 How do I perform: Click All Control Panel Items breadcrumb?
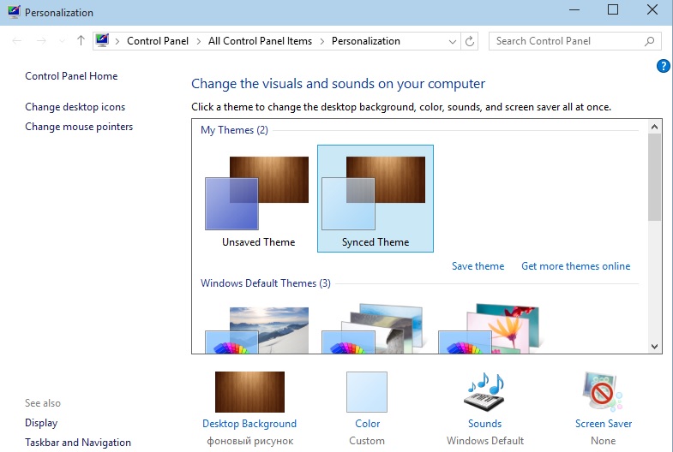260,41
